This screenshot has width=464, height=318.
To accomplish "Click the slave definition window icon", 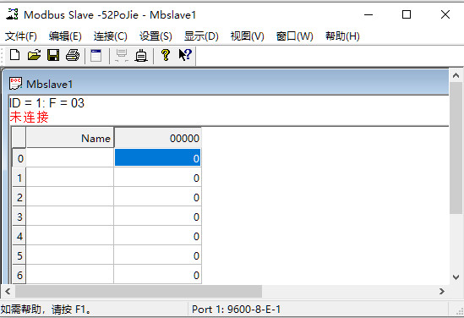I will 96,55.
